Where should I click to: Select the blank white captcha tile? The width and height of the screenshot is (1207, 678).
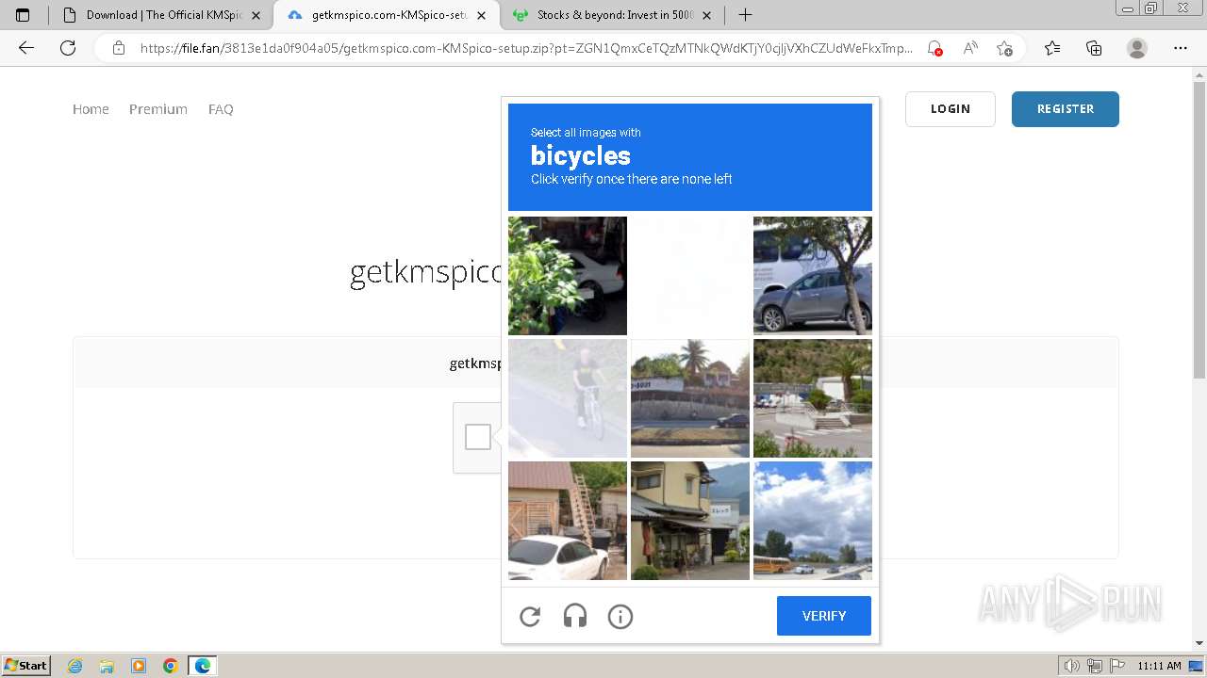click(690, 276)
